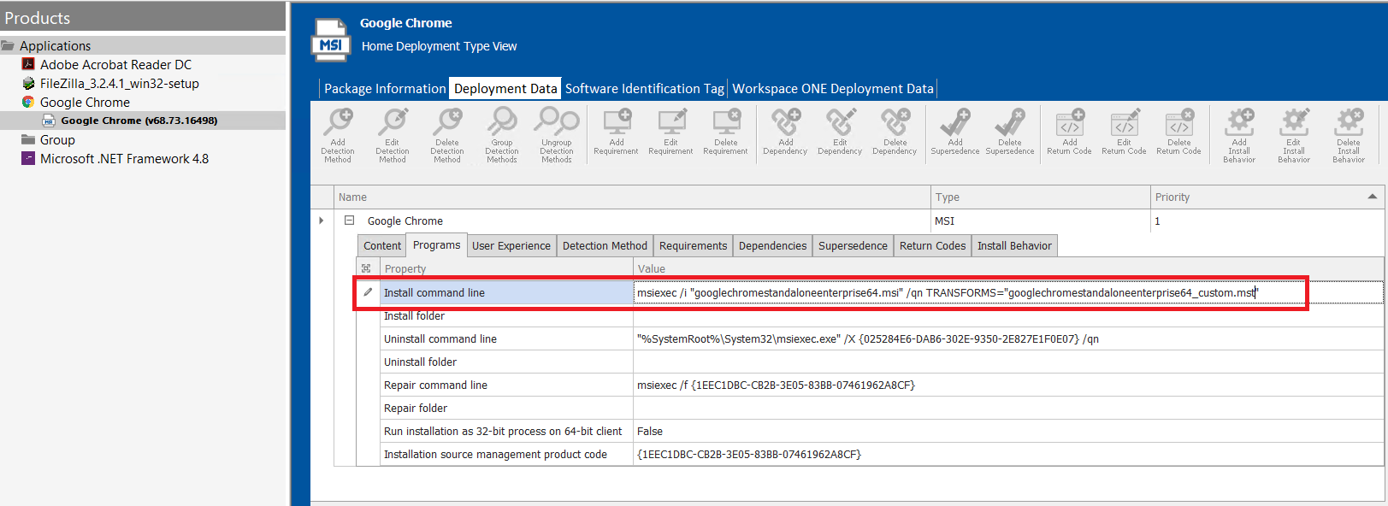Select Microsoft .NET Framework 4.8 item
This screenshot has height=506, width=1388.
click(124, 159)
